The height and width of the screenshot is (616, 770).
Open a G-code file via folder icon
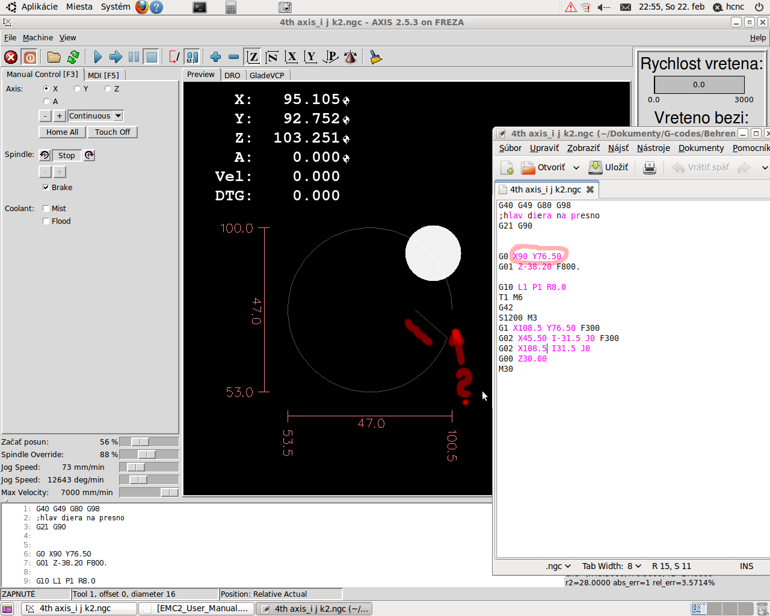click(54, 57)
